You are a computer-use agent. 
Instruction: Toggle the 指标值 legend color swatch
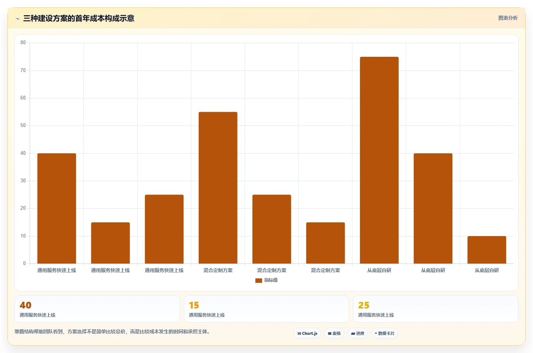tap(259, 280)
